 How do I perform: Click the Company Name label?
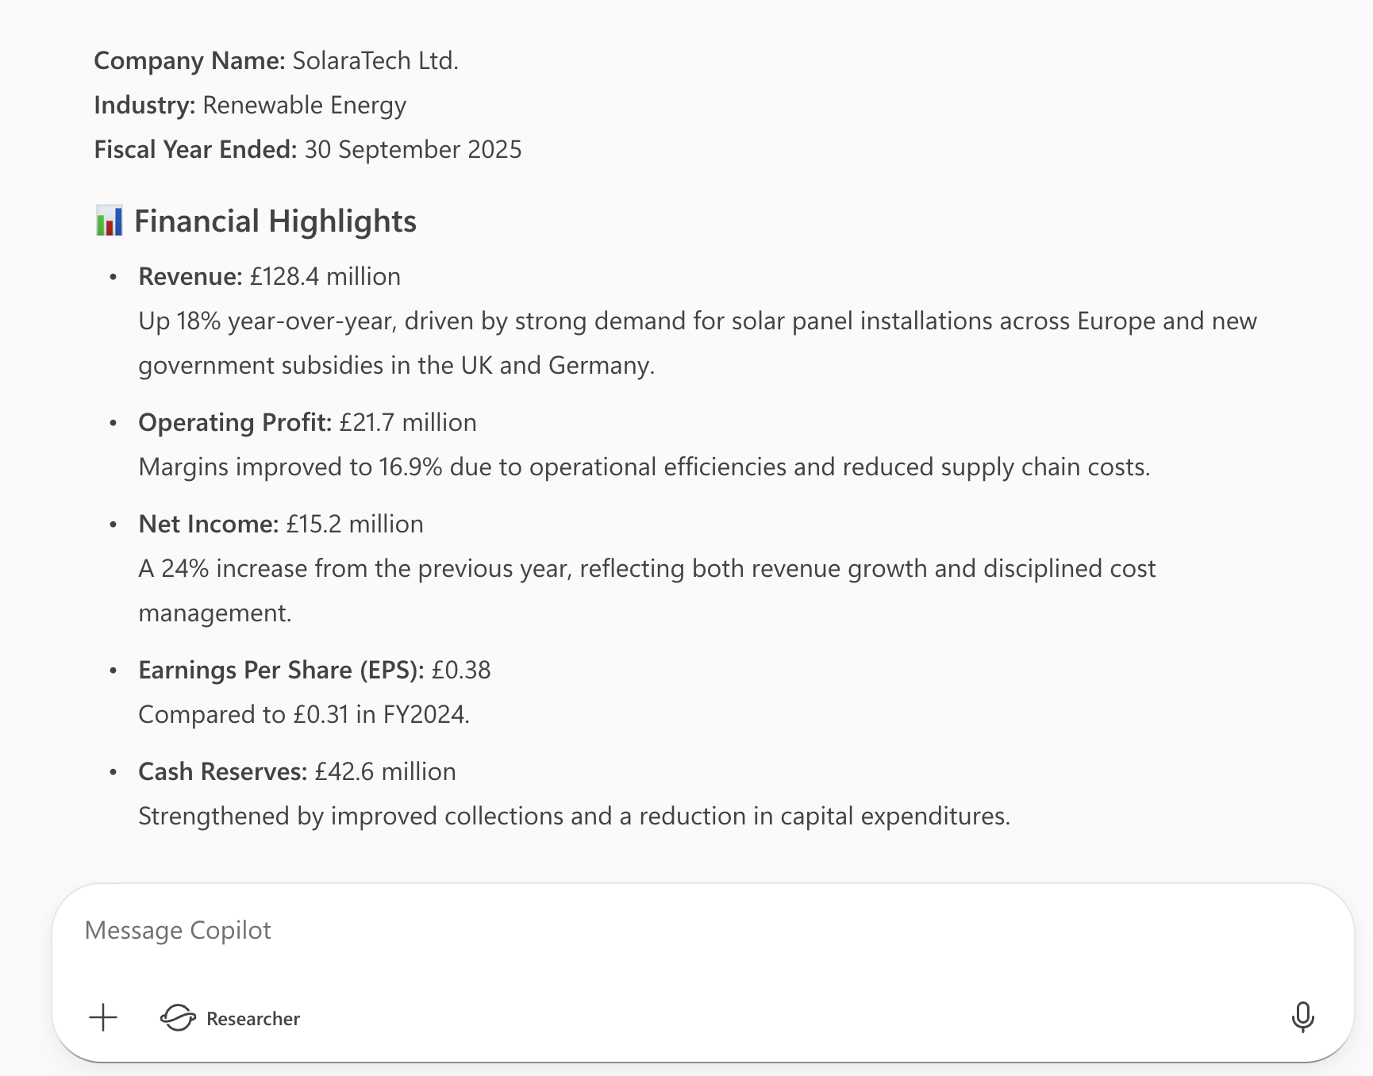tap(189, 60)
